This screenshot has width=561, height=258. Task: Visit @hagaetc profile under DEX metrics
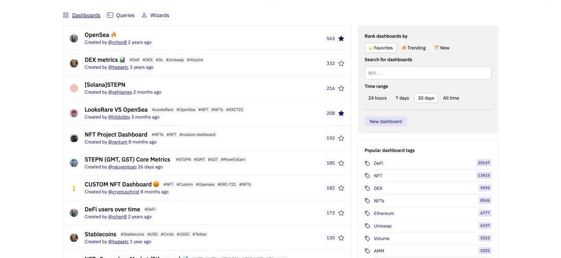tap(118, 67)
